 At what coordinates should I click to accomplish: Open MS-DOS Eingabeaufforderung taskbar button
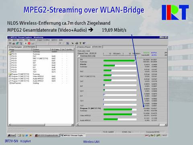click(x=47, y=135)
